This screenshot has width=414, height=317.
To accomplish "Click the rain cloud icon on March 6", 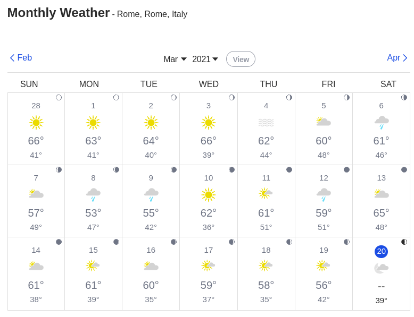I will (382, 123).
